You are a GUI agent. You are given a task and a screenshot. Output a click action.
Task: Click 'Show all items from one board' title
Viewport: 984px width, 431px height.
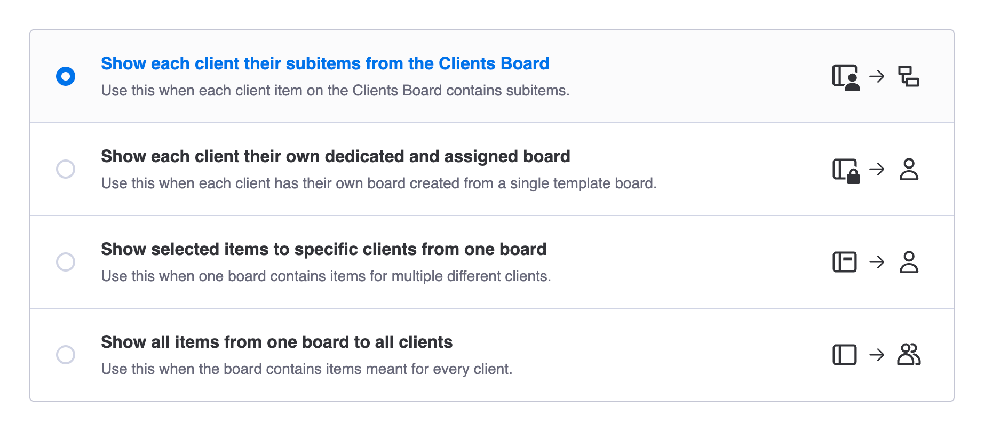[276, 342]
